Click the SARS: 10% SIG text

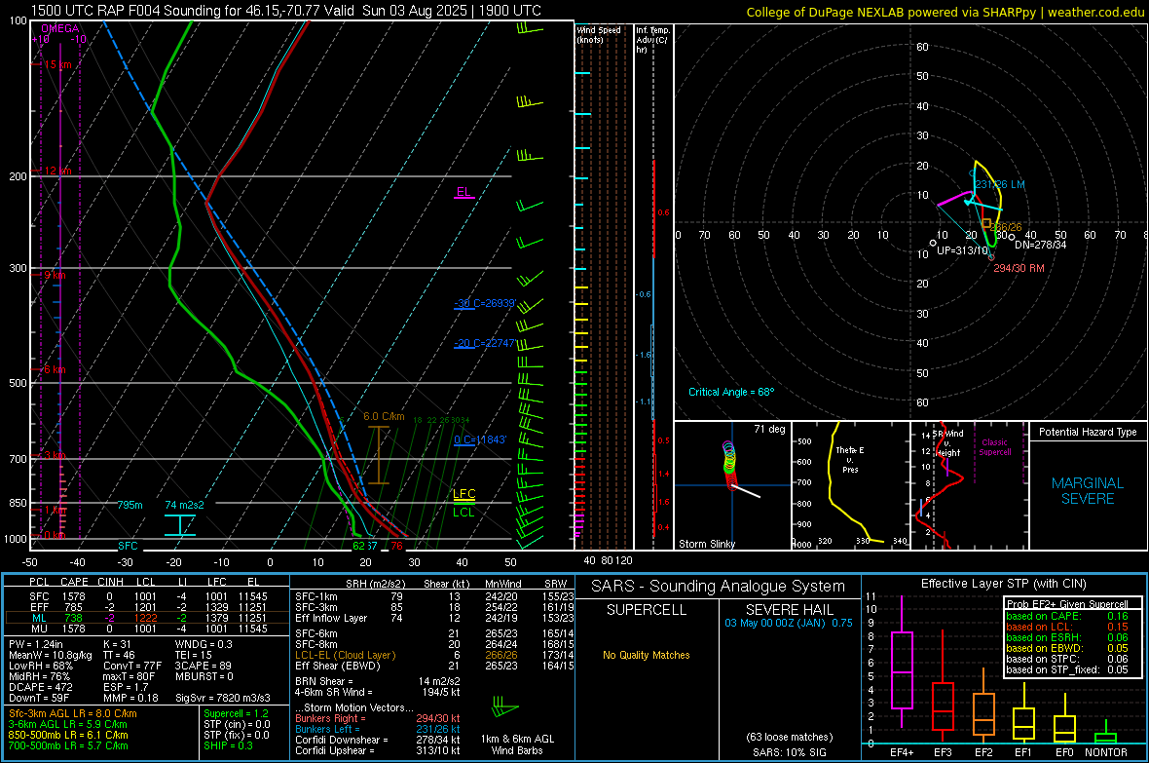789,752
